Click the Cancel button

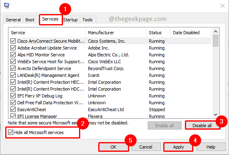[x=146, y=147]
